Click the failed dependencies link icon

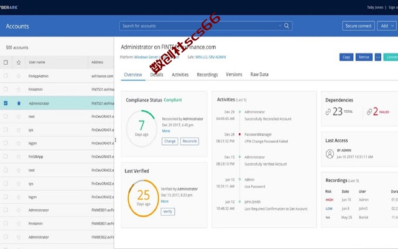[369, 112]
